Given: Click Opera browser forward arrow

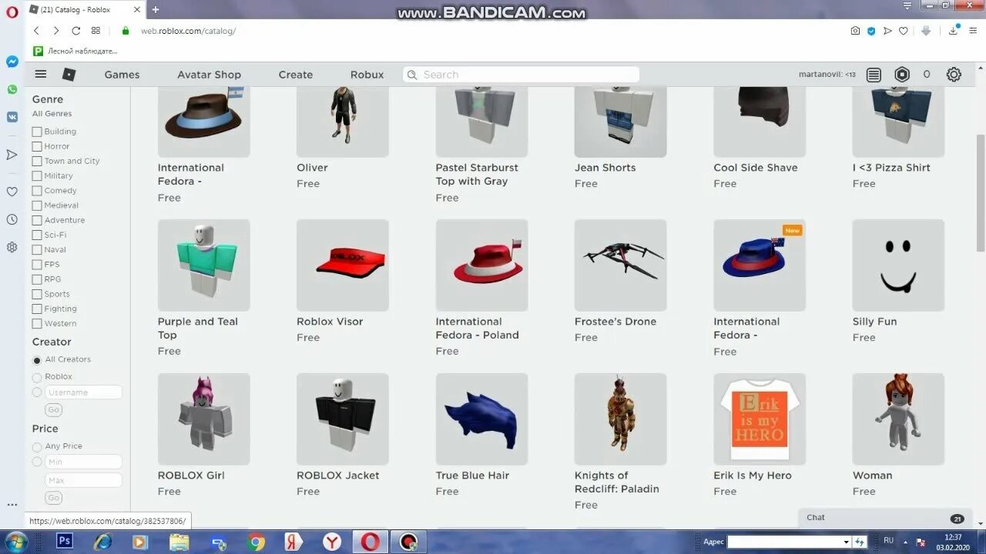Looking at the screenshot, I should [x=55, y=31].
